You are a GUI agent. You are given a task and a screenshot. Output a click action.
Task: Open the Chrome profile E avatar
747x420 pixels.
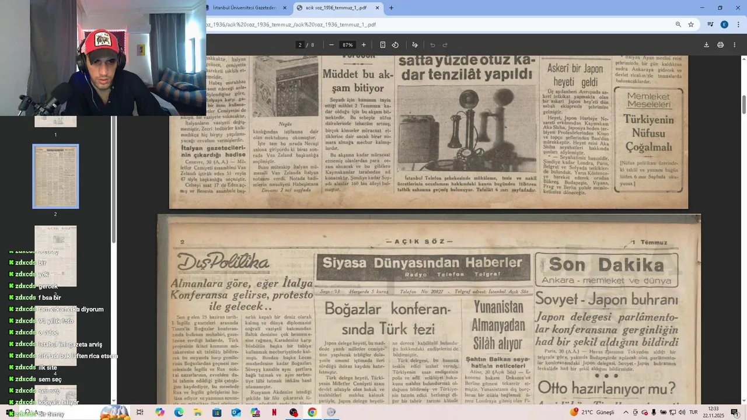point(724,24)
